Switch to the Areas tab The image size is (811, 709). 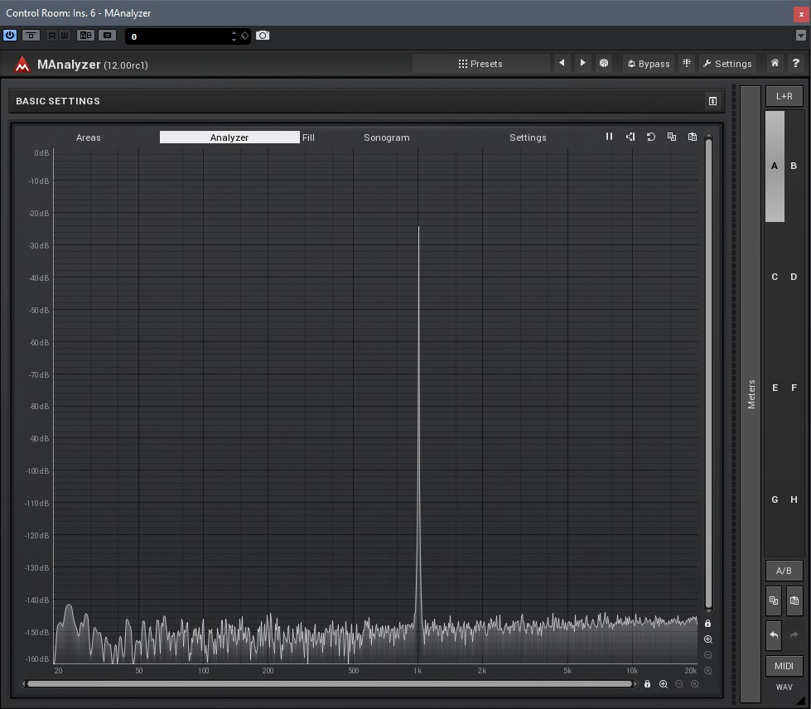[x=89, y=137]
